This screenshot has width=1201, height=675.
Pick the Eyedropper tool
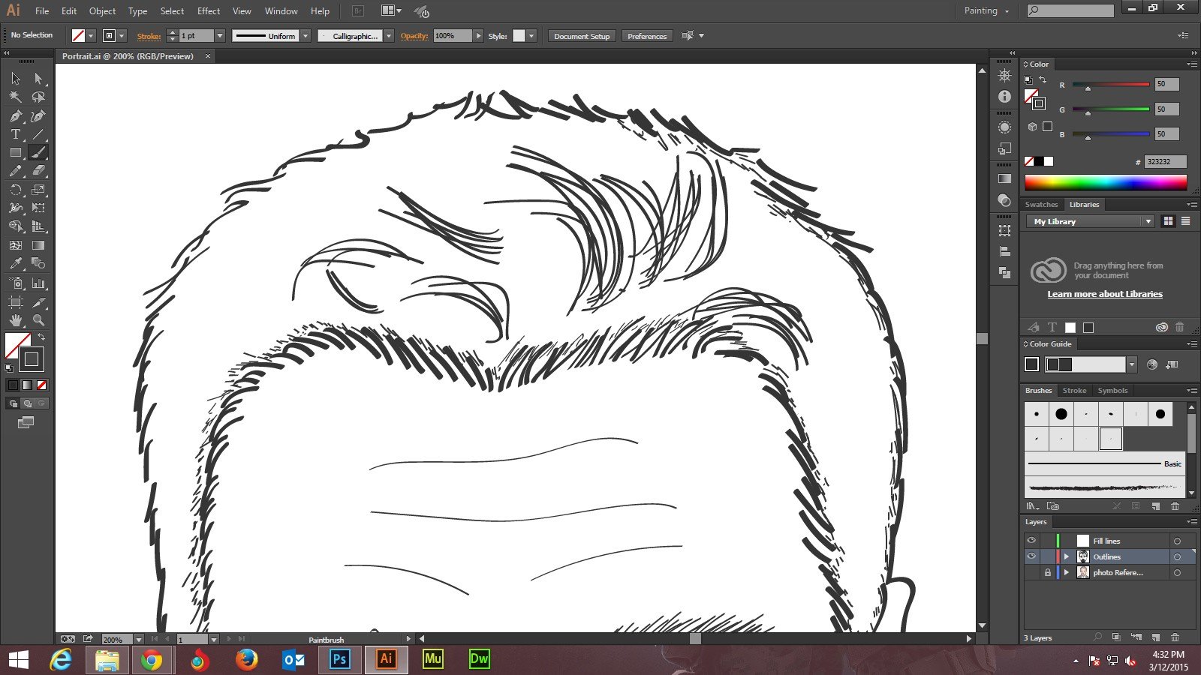pyautogui.click(x=16, y=263)
